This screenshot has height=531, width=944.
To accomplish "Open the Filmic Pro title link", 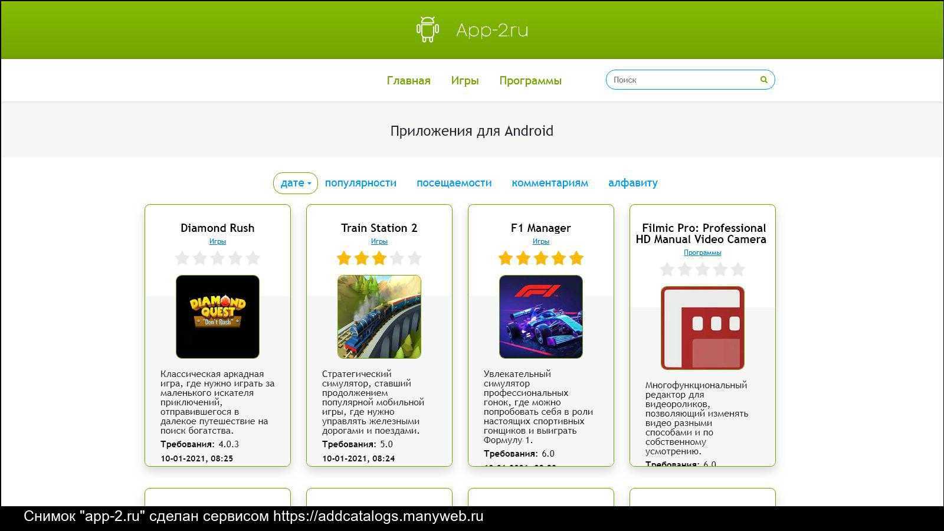I will pyautogui.click(x=702, y=234).
